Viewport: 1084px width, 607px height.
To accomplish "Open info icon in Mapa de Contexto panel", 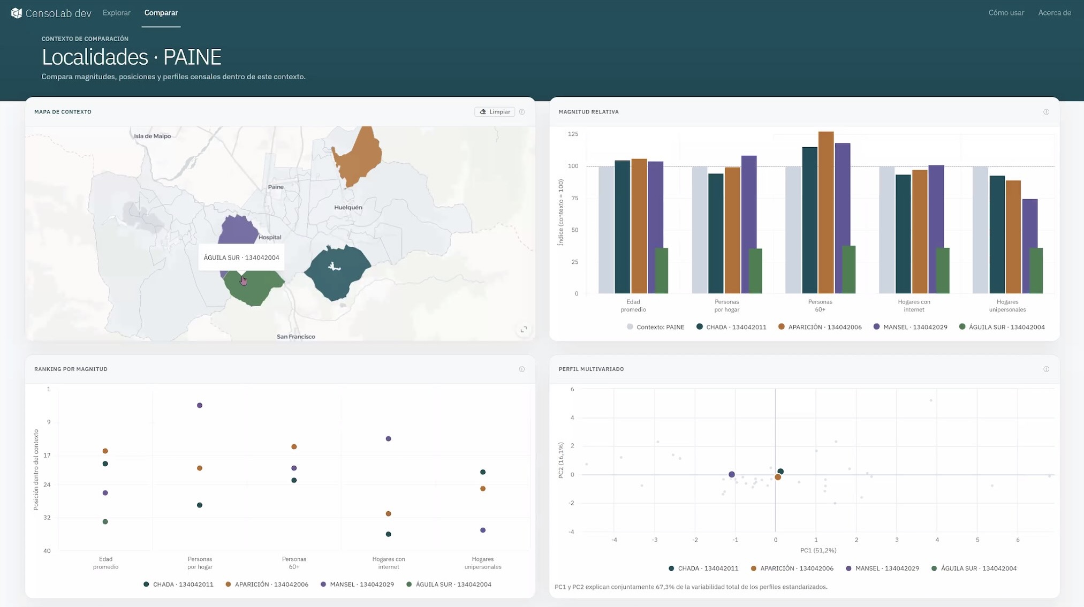I will coord(522,112).
